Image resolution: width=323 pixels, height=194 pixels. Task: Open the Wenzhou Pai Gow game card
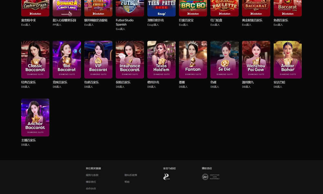(256, 59)
